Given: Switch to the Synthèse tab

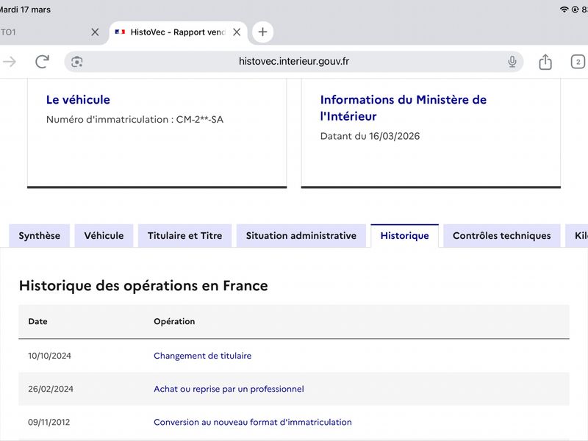Looking at the screenshot, I should [x=40, y=235].
